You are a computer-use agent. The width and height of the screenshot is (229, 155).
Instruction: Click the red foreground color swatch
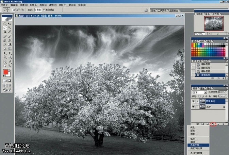[x=6, y=72]
